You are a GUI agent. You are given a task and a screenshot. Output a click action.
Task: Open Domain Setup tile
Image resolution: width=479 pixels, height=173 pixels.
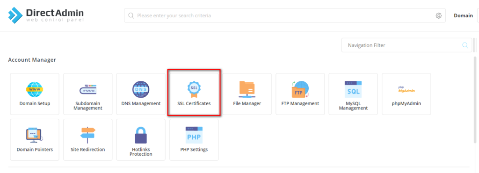[35, 94]
